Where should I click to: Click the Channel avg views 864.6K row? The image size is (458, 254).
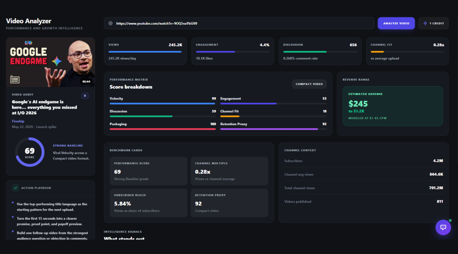coord(363,174)
